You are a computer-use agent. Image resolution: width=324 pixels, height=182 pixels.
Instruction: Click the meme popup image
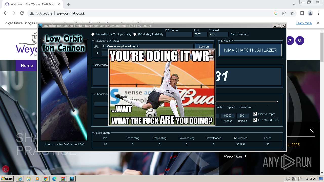[162, 87]
